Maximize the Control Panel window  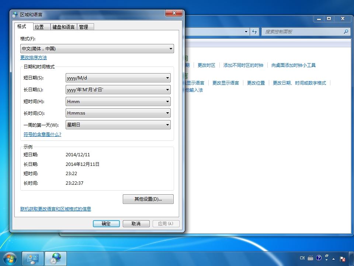pyautogui.click(x=329, y=18)
